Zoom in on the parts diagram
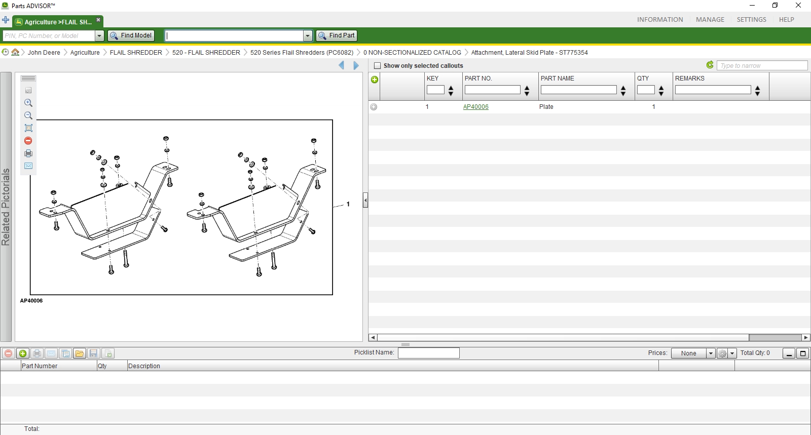Image resolution: width=811 pixels, height=435 pixels. tap(28, 103)
